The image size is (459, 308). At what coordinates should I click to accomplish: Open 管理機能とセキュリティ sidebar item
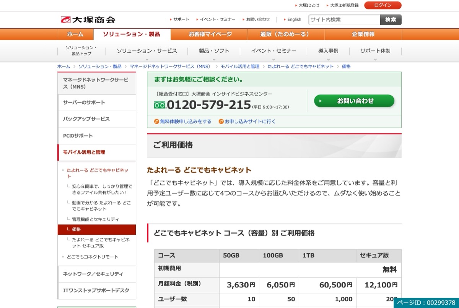tap(95, 219)
